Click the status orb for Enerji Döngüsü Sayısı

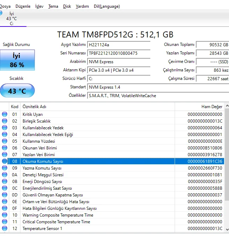pyautogui.click(x=5, y=181)
